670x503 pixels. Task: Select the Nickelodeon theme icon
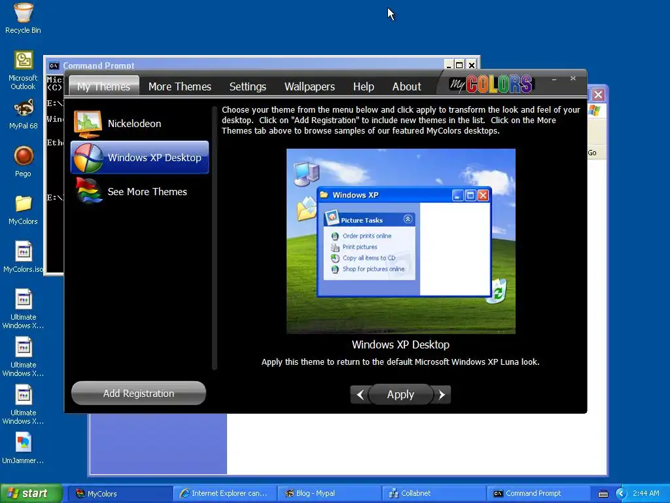coord(88,124)
